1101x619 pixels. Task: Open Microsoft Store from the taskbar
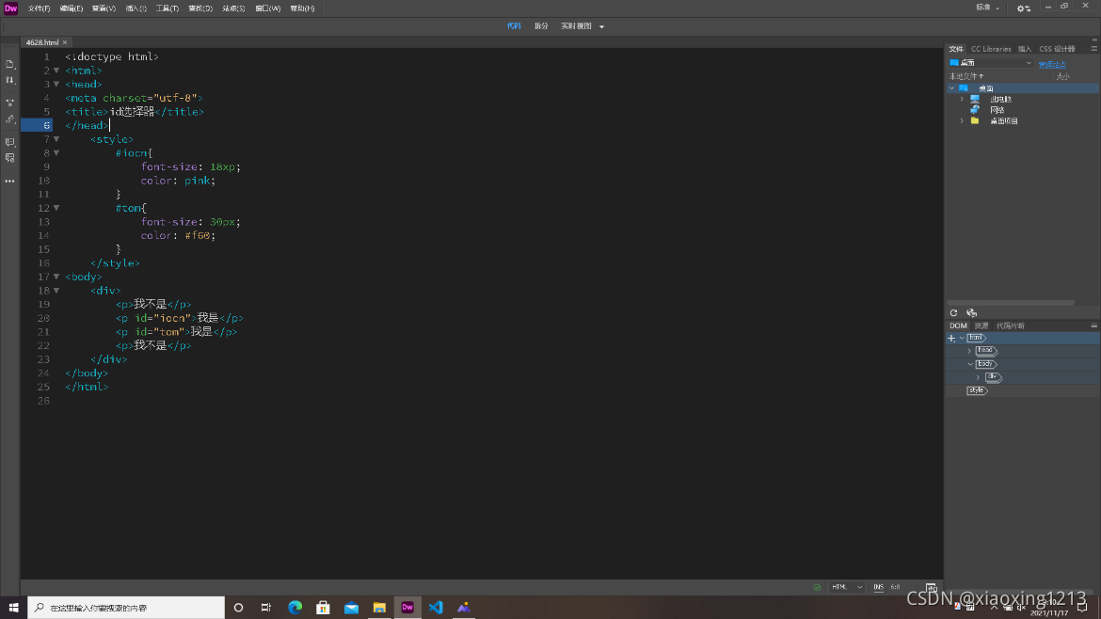323,607
